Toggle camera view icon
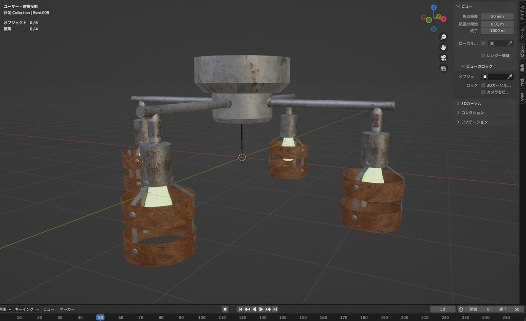 tap(443, 58)
